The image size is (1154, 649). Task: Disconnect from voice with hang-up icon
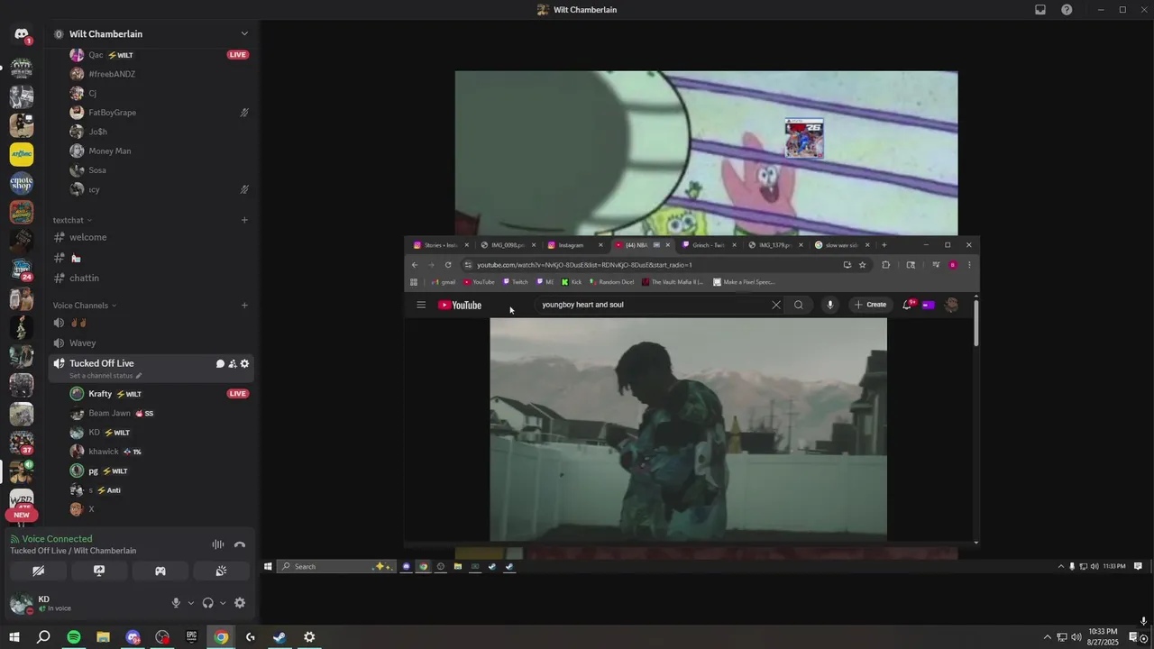coord(240,544)
